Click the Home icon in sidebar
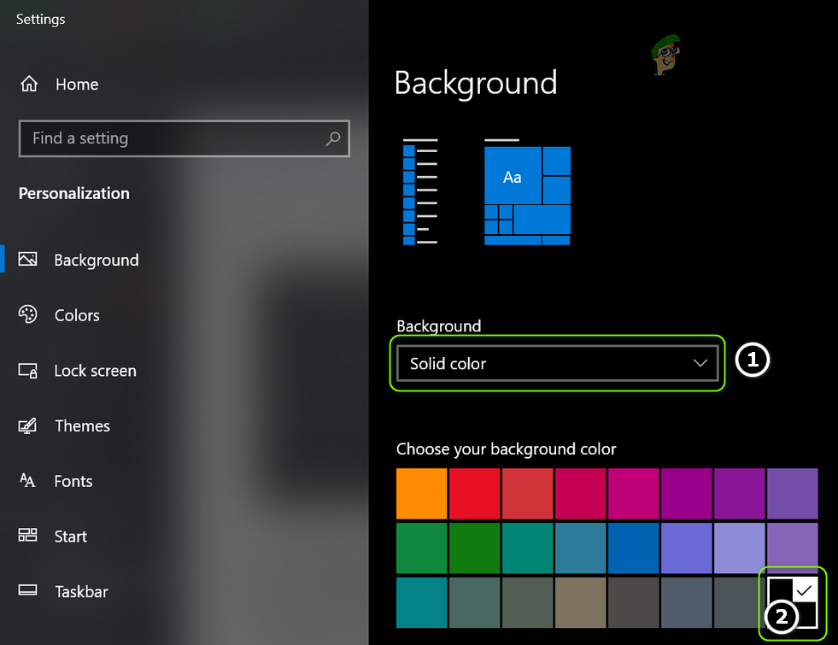Viewport: 838px width, 645px height. point(29,85)
